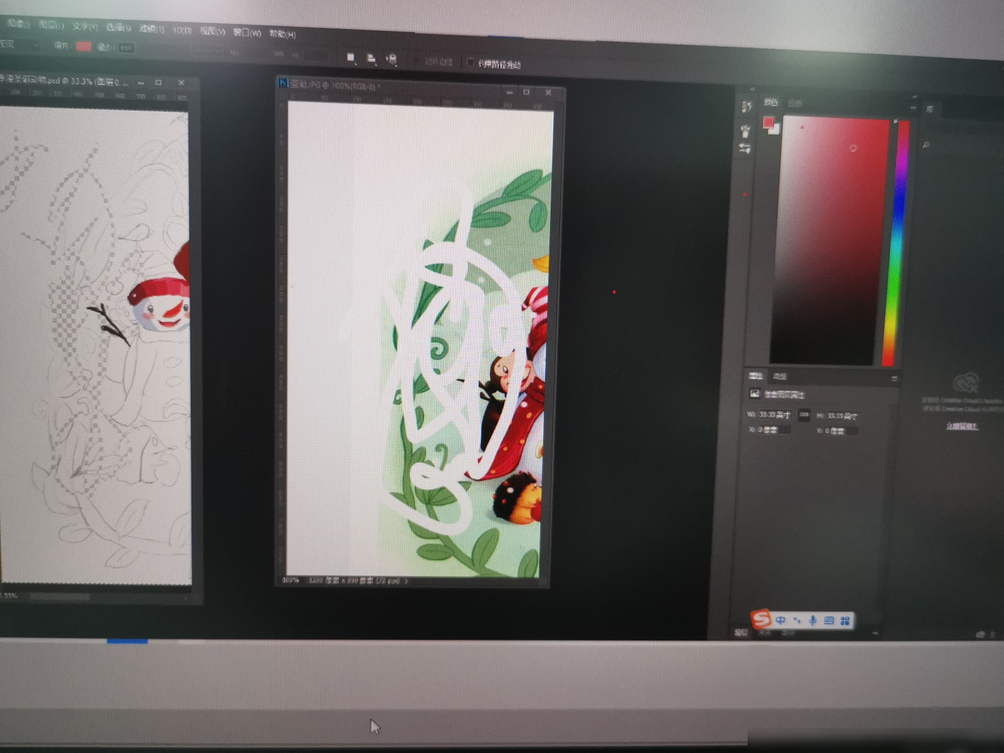Click the pixel layer properties icon
1004x753 pixels.
(x=754, y=394)
